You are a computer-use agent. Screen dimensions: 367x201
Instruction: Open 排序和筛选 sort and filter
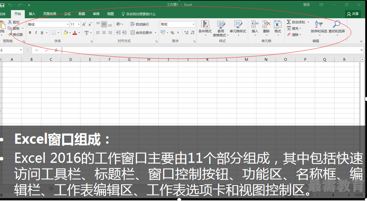click(x=319, y=28)
